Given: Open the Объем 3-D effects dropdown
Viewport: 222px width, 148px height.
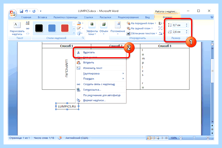Looking at the screenshot, I should pyautogui.click(x=103, y=29).
